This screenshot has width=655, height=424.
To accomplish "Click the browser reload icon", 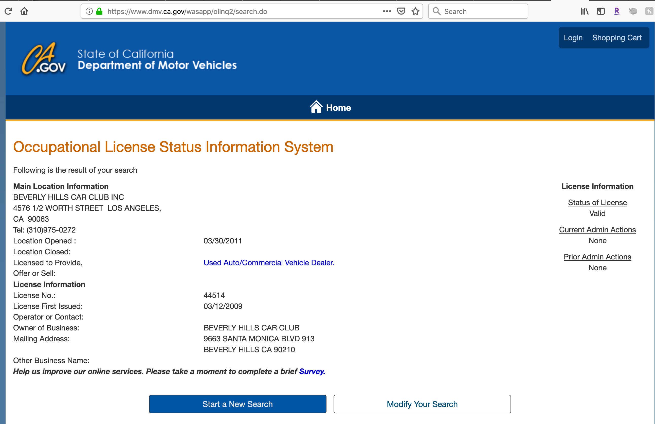I will pyautogui.click(x=8, y=11).
